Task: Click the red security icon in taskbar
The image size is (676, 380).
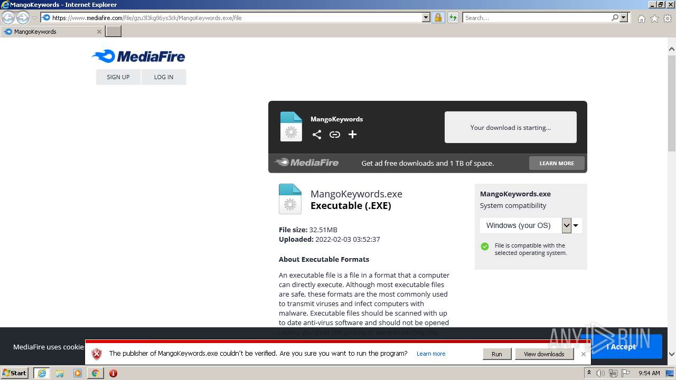Action: pyautogui.click(x=113, y=373)
